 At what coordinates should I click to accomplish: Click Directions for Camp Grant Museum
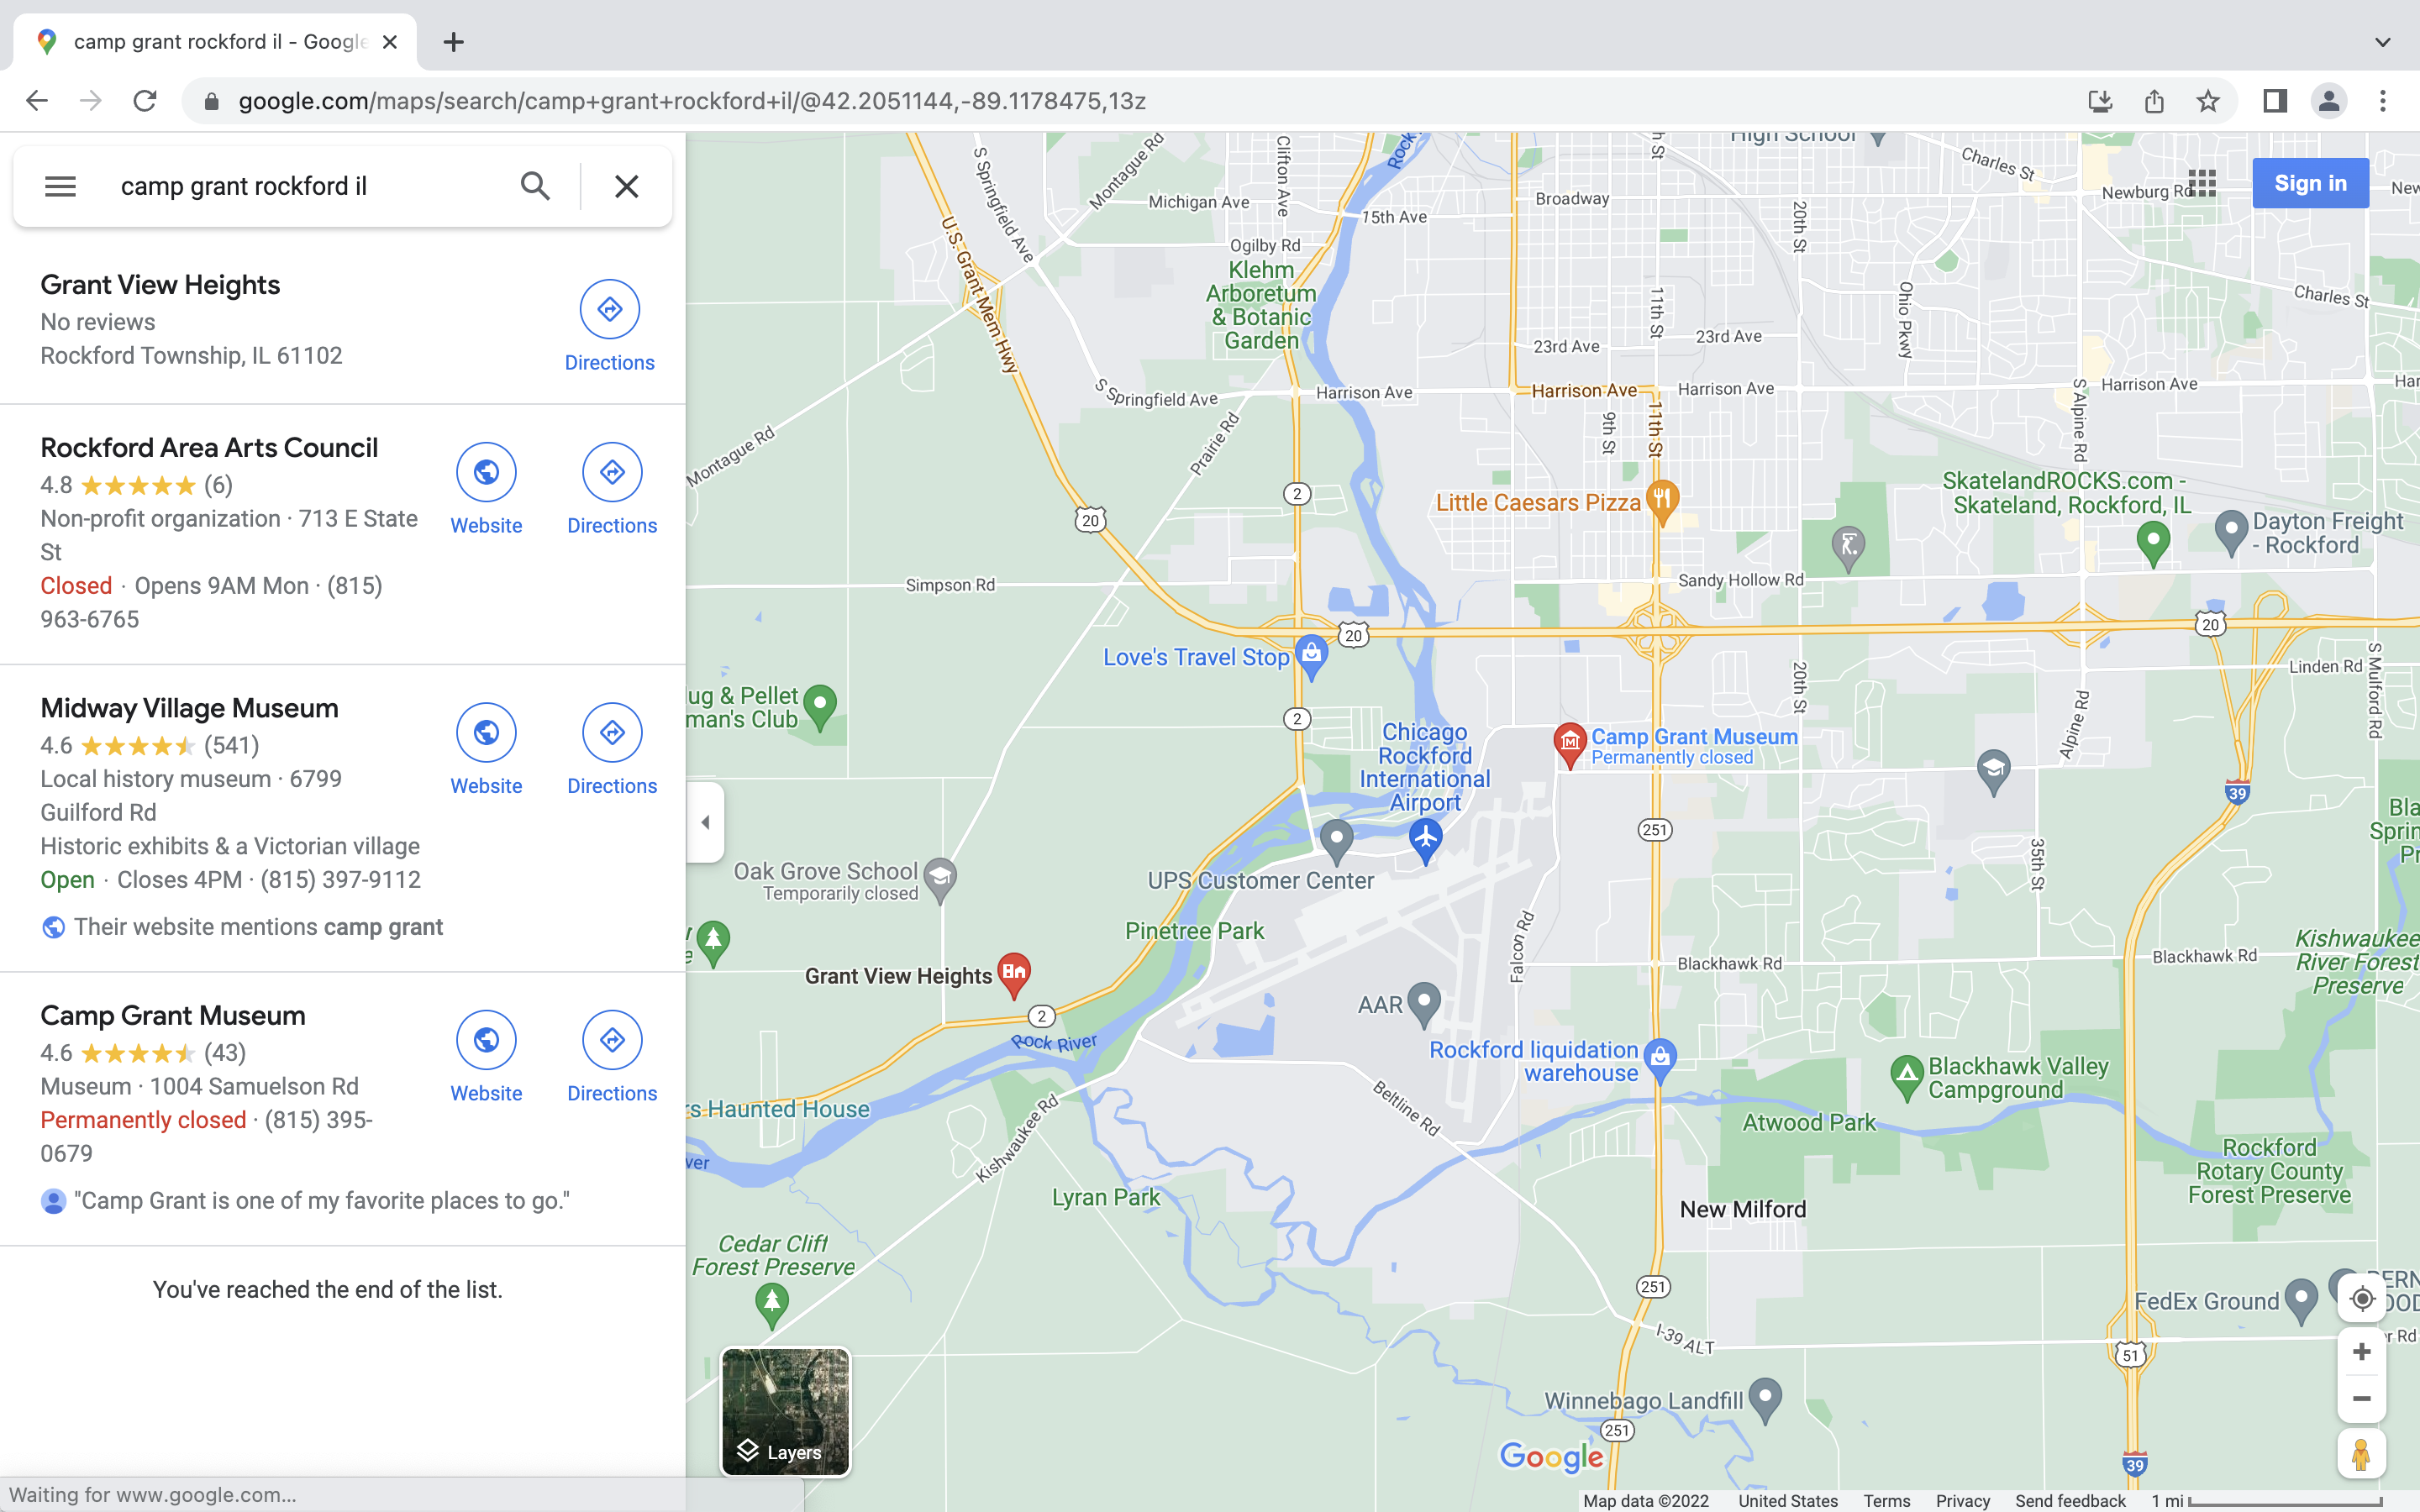611,1041
